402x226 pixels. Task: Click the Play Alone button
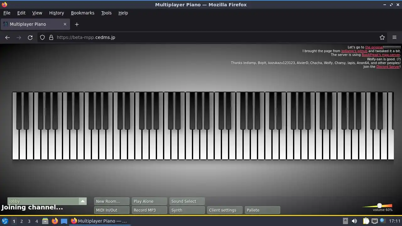point(149,201)
